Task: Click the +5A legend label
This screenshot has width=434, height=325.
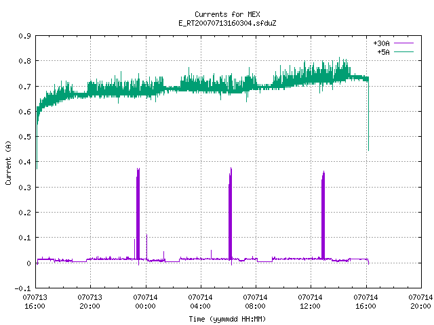Action: click(383, 52)
